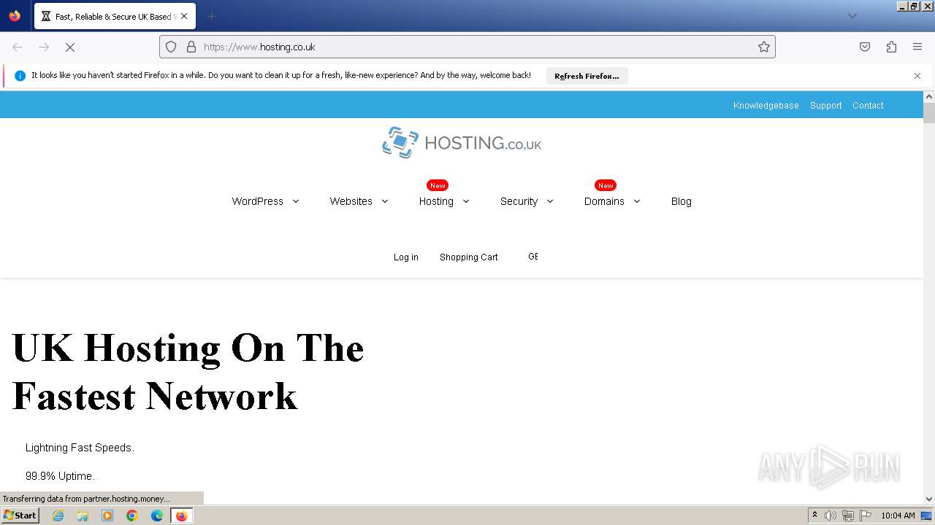The image size is (935, 525).
Task: Open the Windows Start menu
Action: (x=20, y=515)
